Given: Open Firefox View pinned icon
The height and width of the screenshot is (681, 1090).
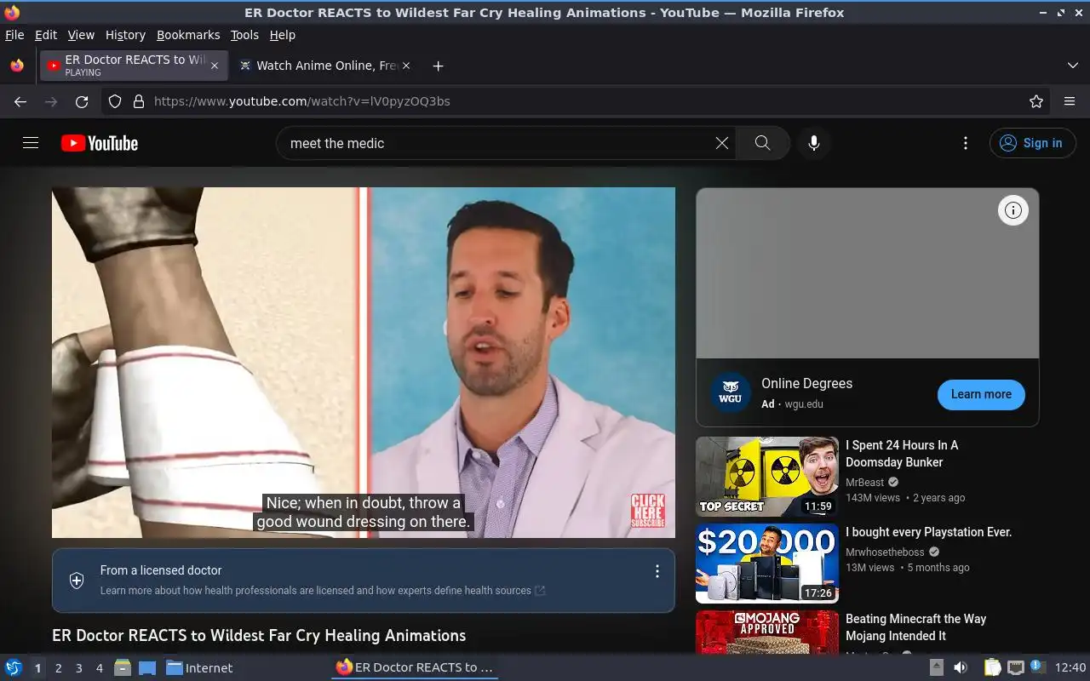Looking at the screenshot, I should [x=17, y=66].
